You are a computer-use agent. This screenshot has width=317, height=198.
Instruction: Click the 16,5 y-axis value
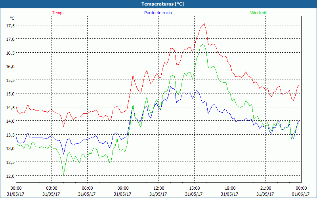pyautogui.click(x=11, y=53)
